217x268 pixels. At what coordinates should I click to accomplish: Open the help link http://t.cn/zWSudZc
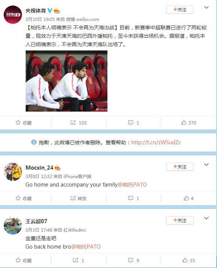point(156,142)
